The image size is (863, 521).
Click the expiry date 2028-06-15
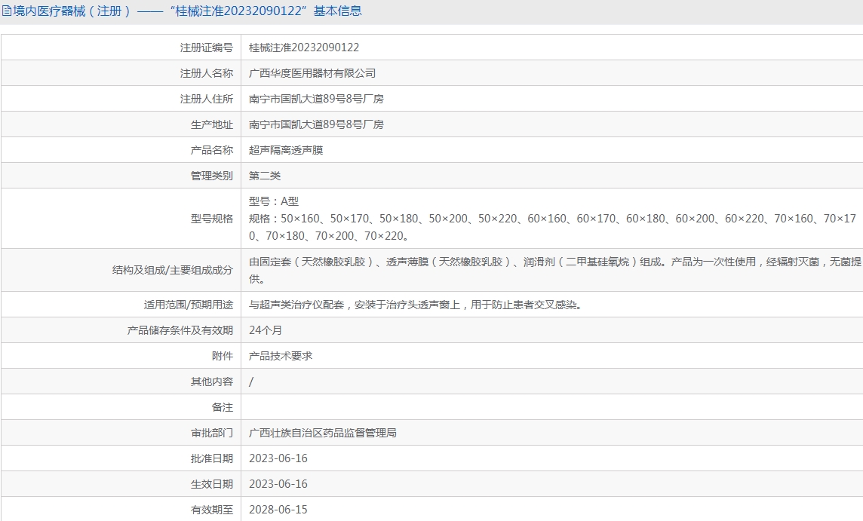pyautogui.click(x=278, y=510)
